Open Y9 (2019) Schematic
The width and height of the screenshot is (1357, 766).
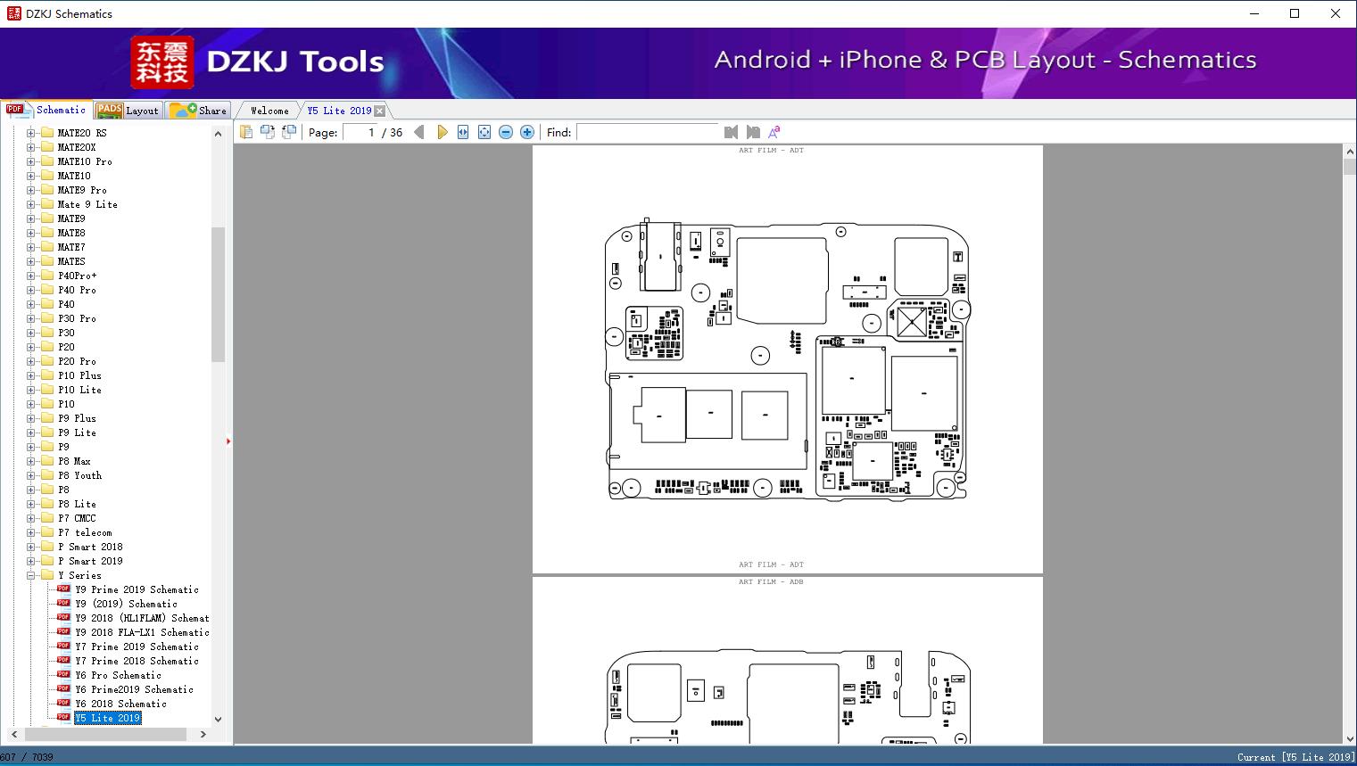click(x=127, y=604)
